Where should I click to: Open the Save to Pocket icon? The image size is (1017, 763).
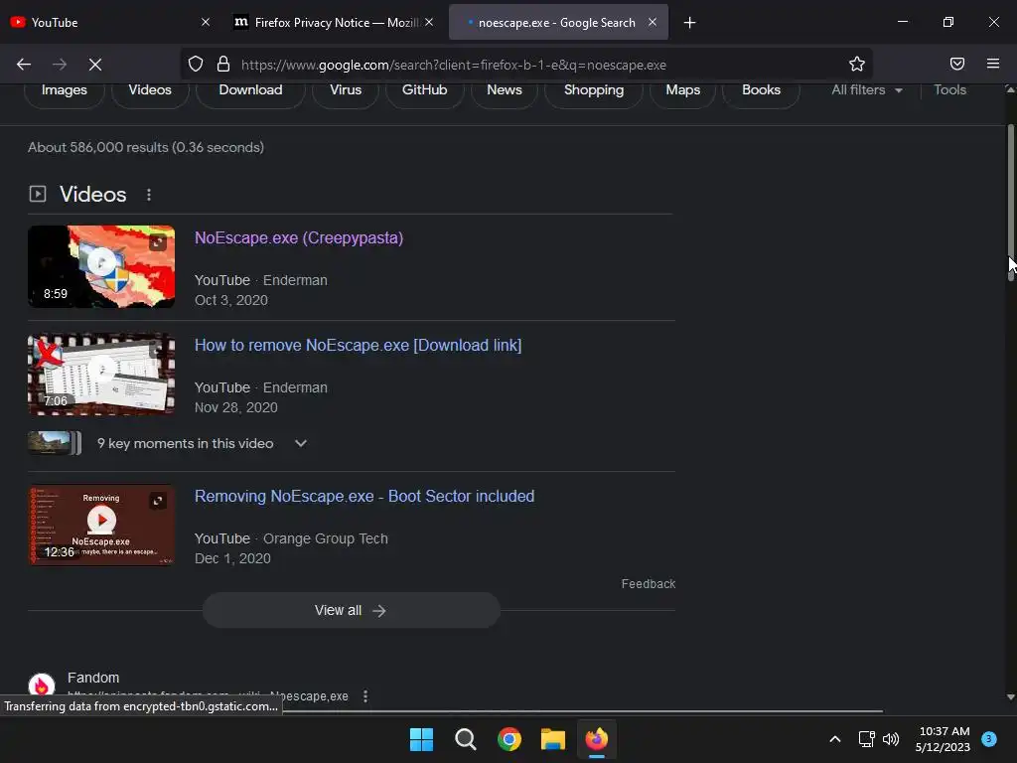click(x=957, y=64)
